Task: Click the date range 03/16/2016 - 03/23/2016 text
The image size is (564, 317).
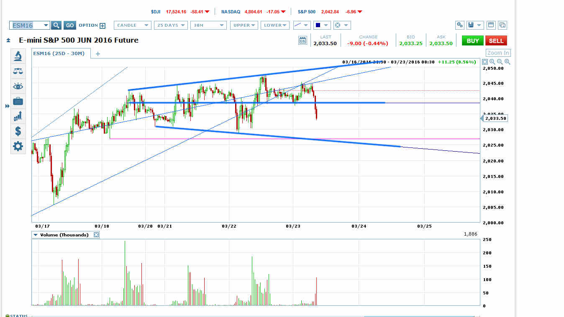Action: pos(388,62)
